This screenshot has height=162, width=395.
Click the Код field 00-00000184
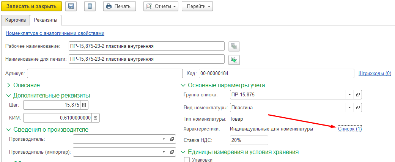pos(277,73)
